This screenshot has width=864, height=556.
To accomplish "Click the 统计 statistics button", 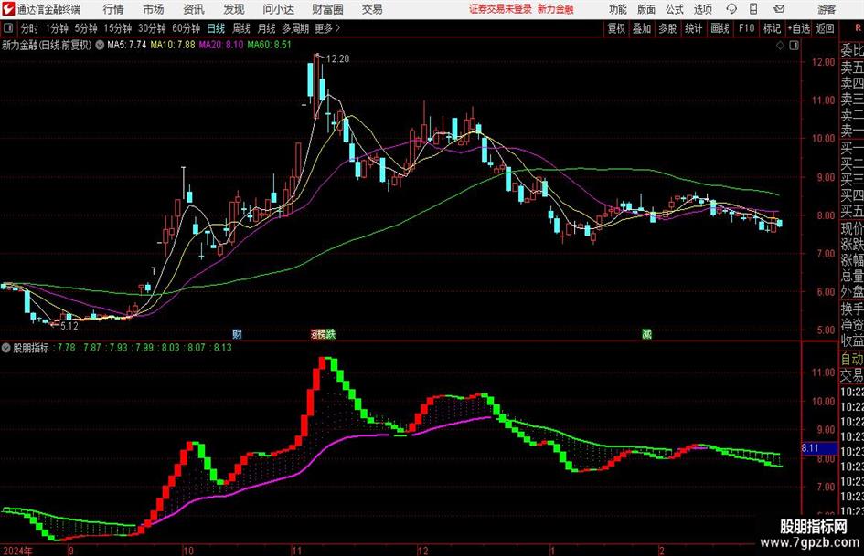I will coord(694,28).
